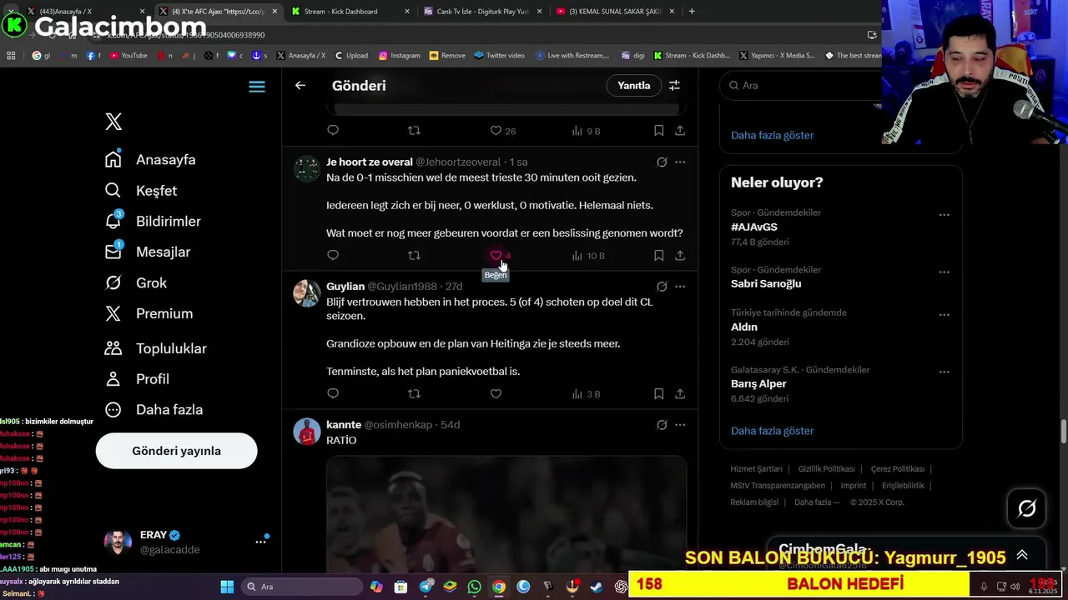Screen dimensions: 1068x600
Task: Click upper Daha fazla göster link
Action: [x=772, y=135]
